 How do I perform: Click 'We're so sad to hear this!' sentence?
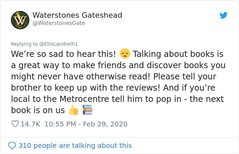[64, 54]
